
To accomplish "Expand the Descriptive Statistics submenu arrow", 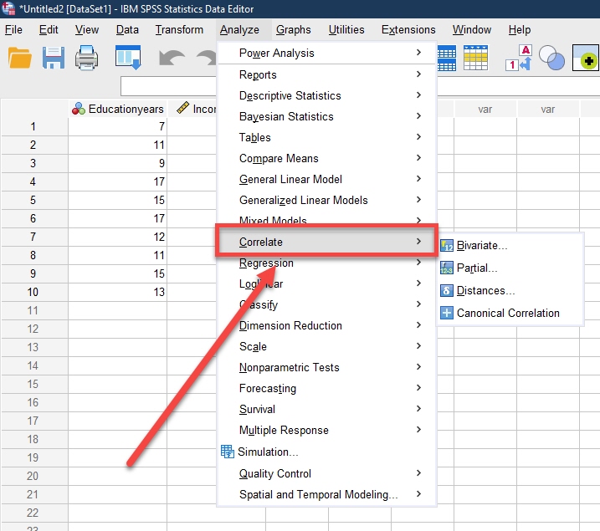I will click(x=418, y=94).
